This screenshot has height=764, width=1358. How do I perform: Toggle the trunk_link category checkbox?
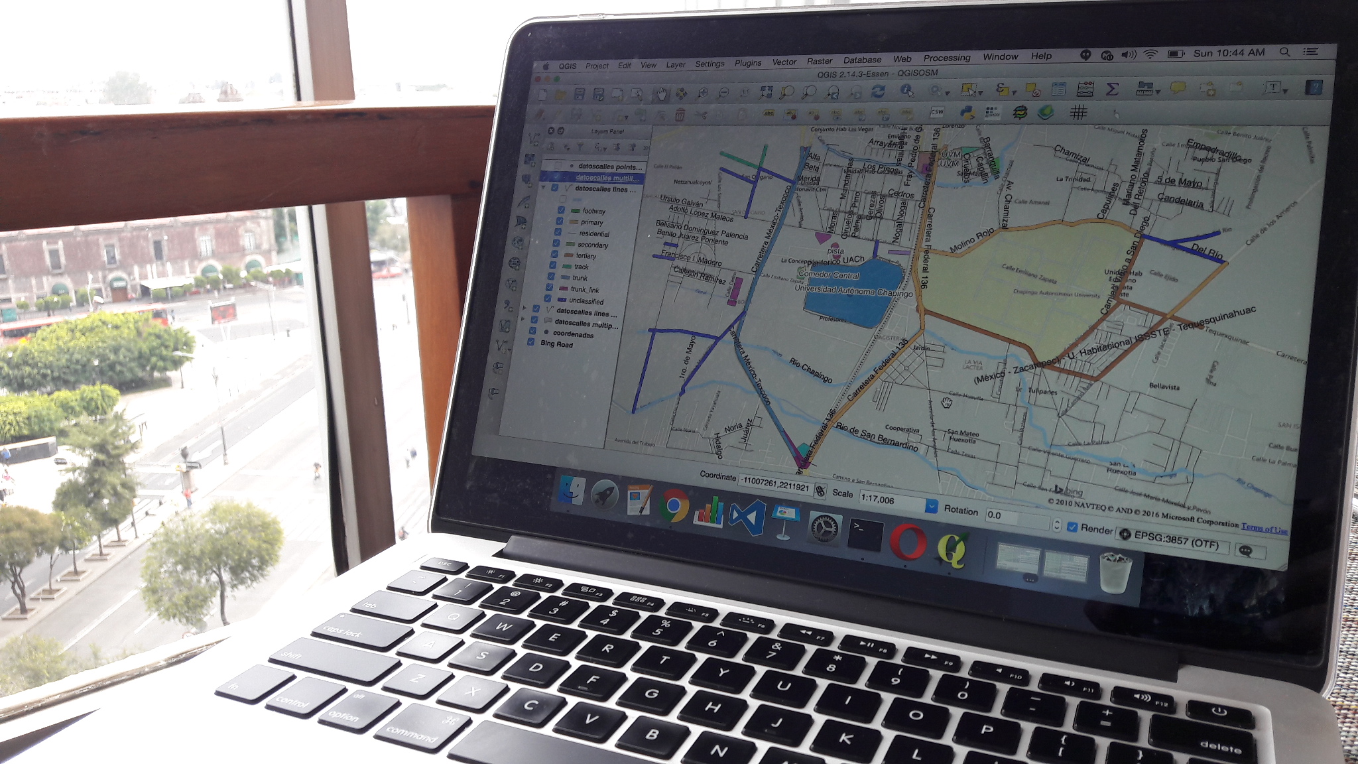pos(549,288)
